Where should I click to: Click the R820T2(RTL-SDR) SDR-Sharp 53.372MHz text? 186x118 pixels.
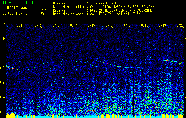pyautogui.click(x=121, y=10)
